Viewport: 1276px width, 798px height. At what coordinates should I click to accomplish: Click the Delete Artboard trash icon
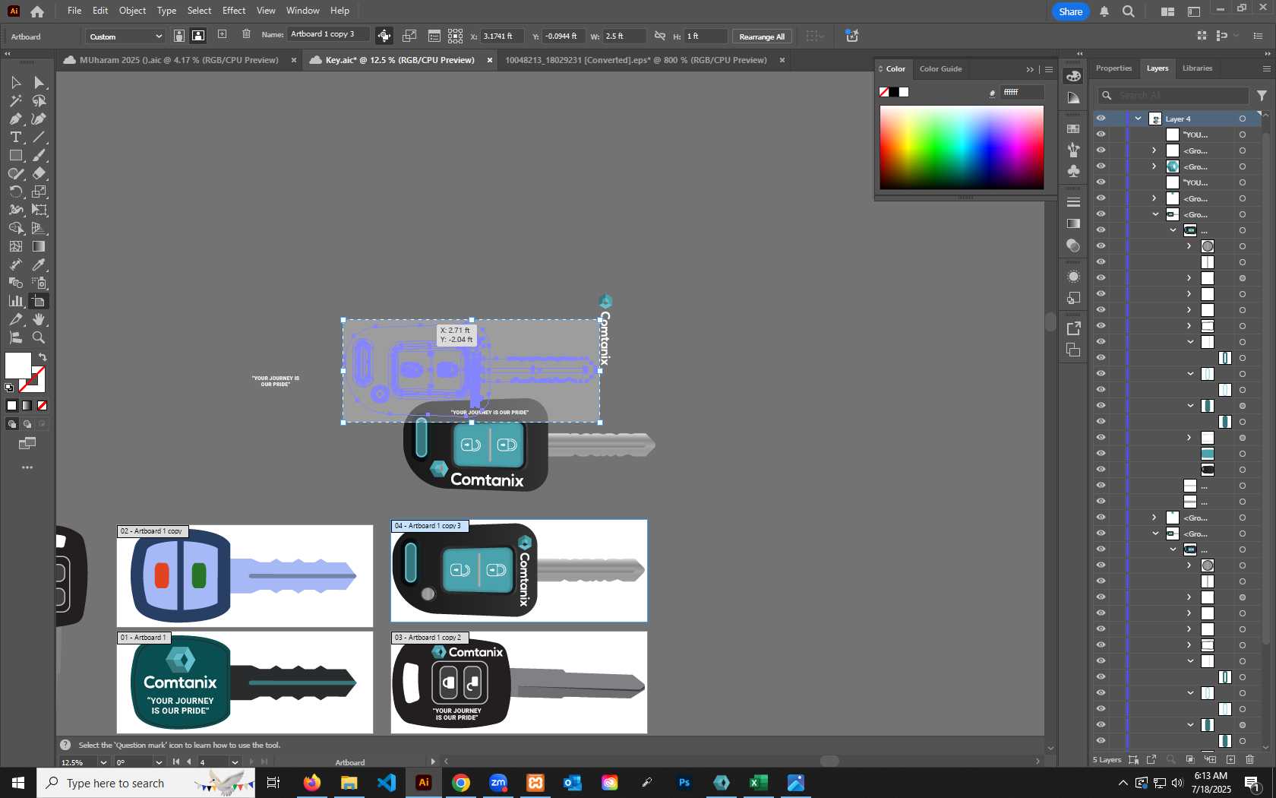point(246,34)
